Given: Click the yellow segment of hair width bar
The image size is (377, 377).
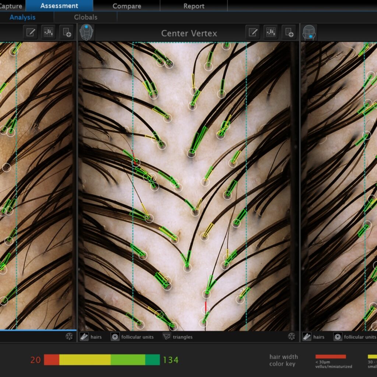Looking at the screenshot, I should click(85, 360).
